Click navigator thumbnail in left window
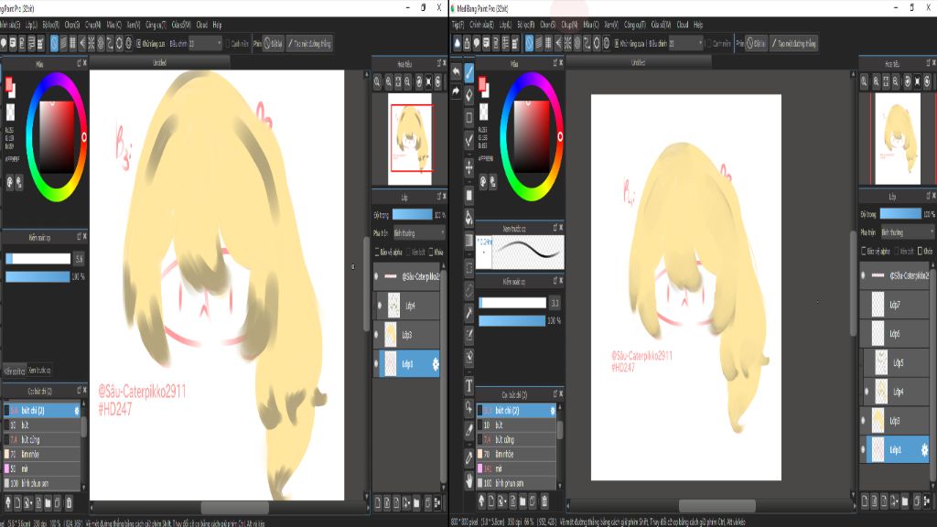The image size is (937, 527). (410, 139)
